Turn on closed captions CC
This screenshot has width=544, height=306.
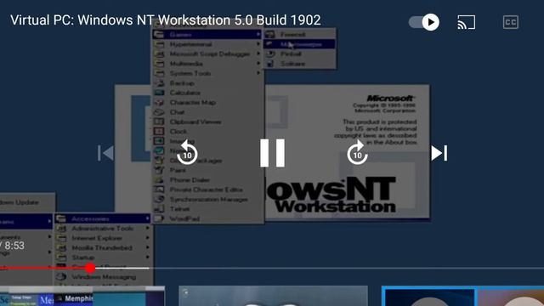(x=511, y=22)
